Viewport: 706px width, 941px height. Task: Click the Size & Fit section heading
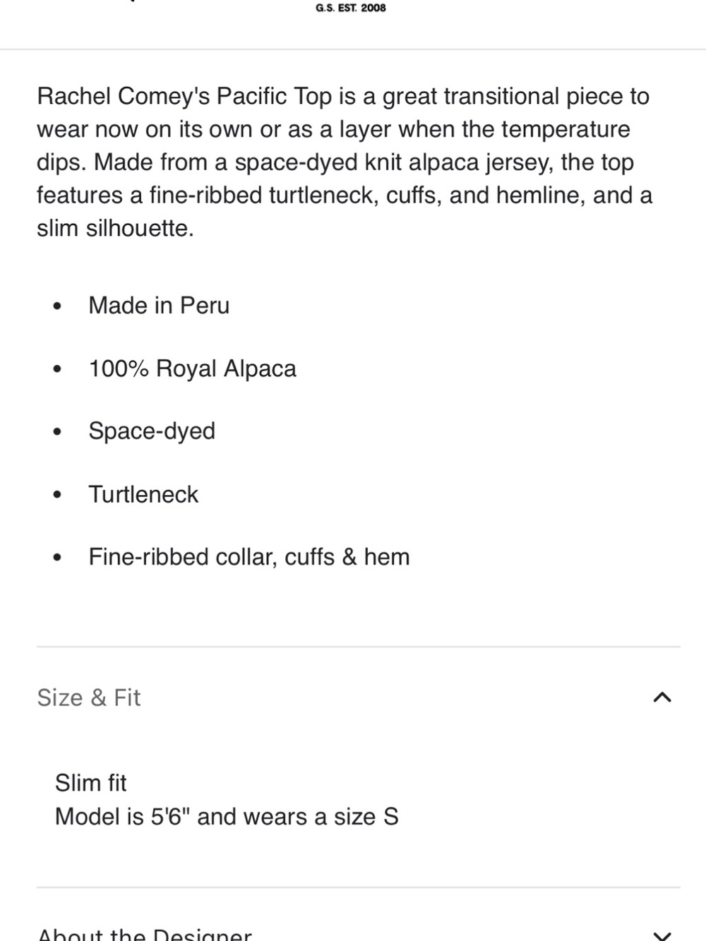pyautogui.click(x=89, y=697)
